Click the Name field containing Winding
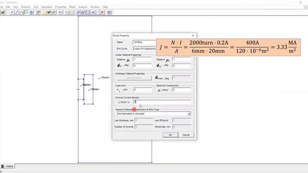 click(x=144, y=42)
